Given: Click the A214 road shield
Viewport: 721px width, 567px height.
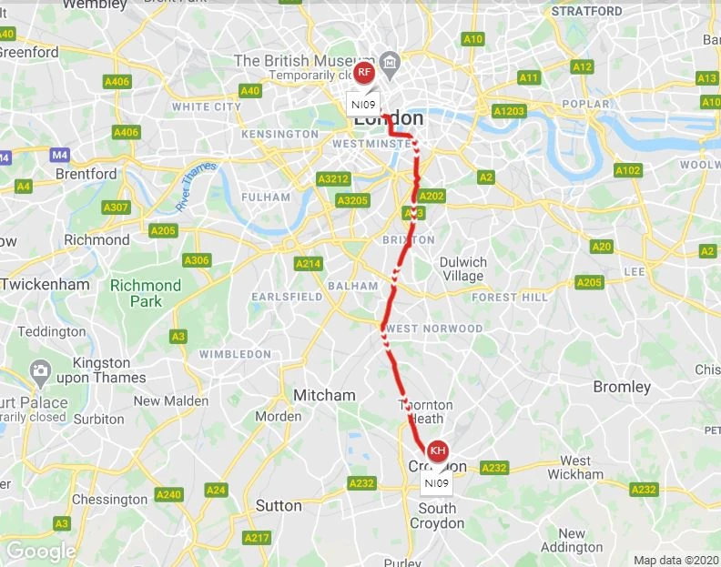Looking at the screenshot, I should pyautogui.click(x=309, y=264).
